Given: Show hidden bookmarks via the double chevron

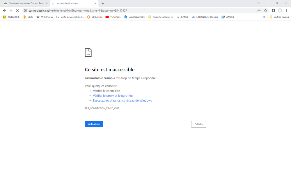Looking at the screenshot, I should click(x=264, y=17).
